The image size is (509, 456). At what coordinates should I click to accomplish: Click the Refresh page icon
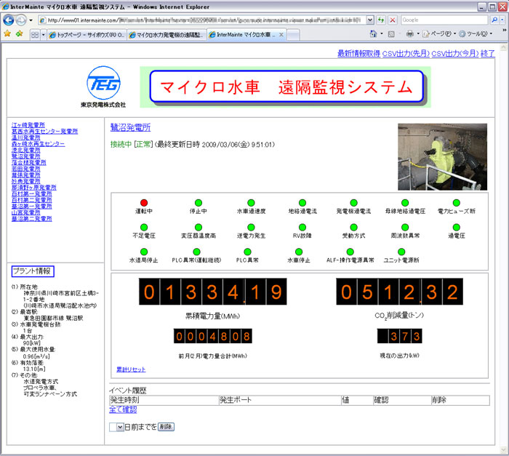pos(382,20)
